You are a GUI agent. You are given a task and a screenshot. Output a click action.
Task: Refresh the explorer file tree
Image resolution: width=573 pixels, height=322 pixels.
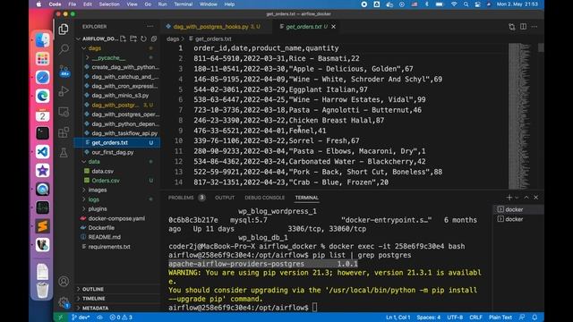click(143, 38)
